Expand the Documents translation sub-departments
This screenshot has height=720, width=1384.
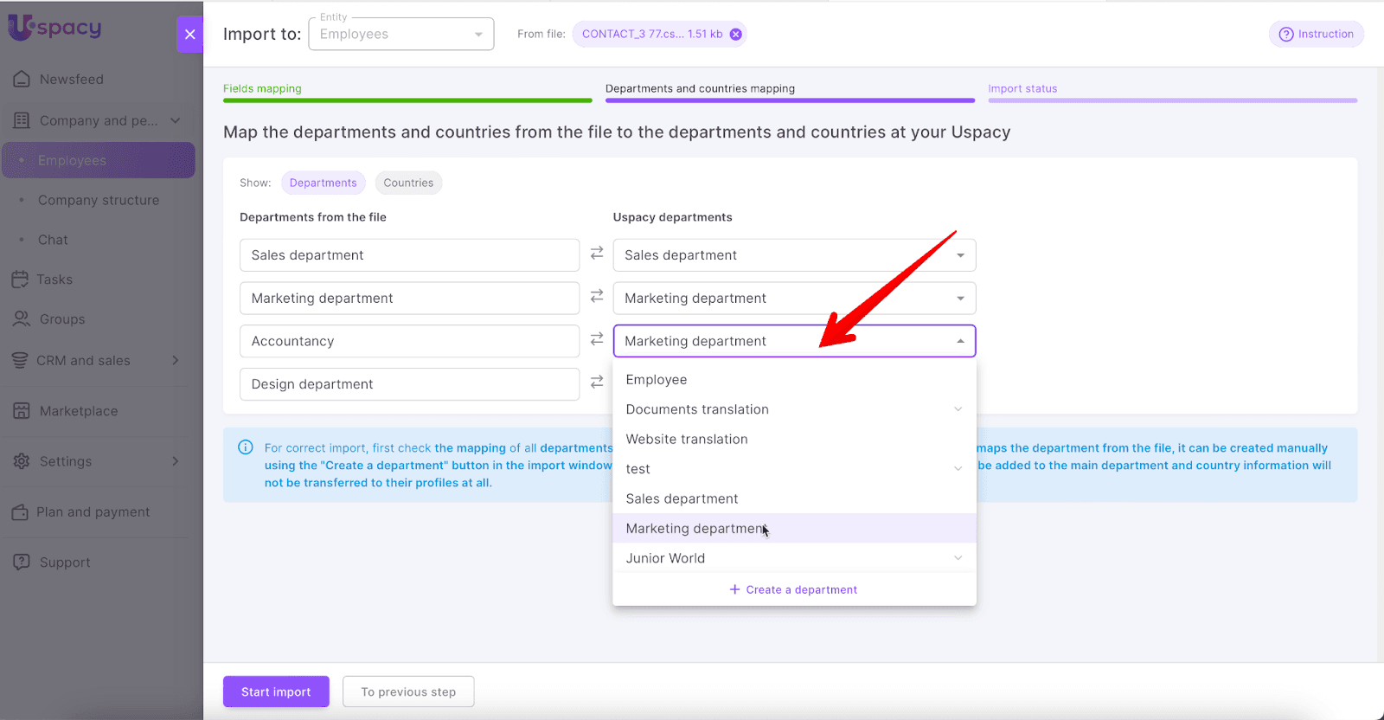(x=958, y=409)
